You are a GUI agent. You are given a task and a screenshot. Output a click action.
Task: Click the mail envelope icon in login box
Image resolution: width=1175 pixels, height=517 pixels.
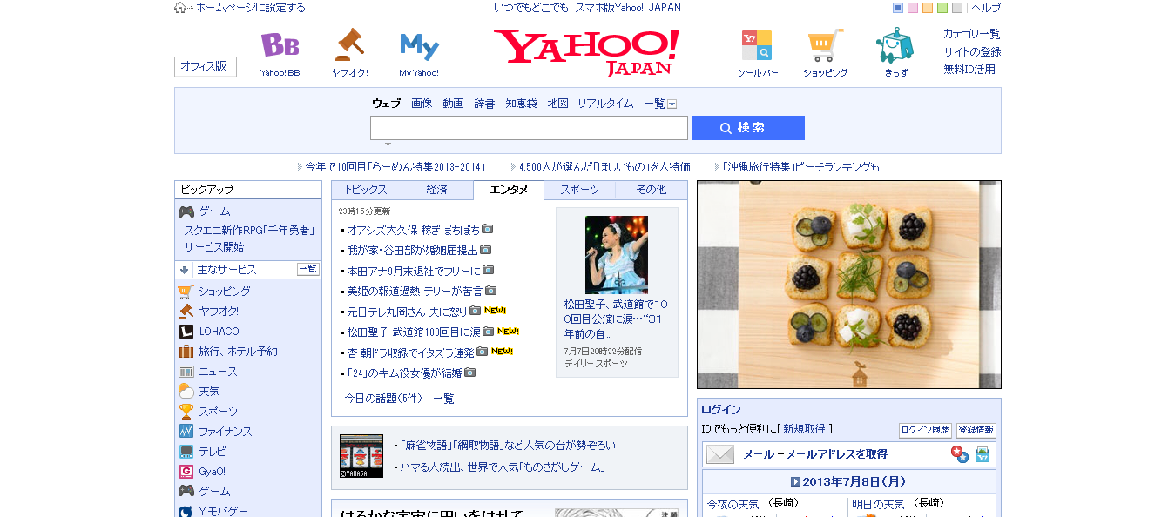[x=720, y=454]
